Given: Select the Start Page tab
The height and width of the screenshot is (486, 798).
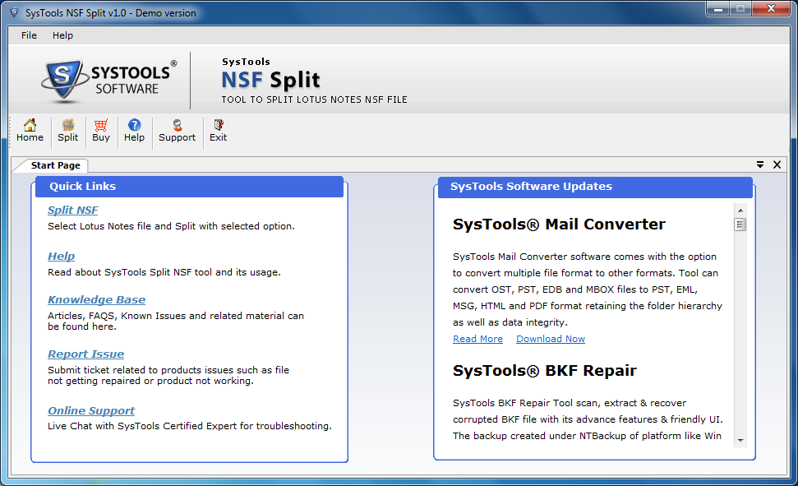Looking at the screenshot, I should [x=55, y=165].
